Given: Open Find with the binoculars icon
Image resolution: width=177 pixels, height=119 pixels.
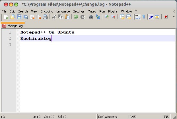Looking at the screenshot, I should point(91,17).
